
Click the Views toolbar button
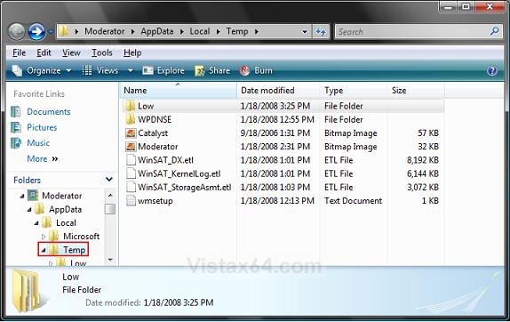click(x=100, y=70)
